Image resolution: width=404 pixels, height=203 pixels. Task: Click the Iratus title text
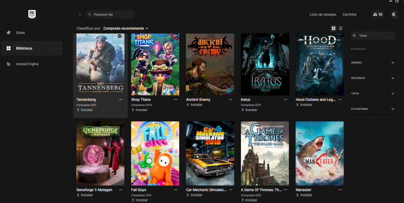click(245, 99)
